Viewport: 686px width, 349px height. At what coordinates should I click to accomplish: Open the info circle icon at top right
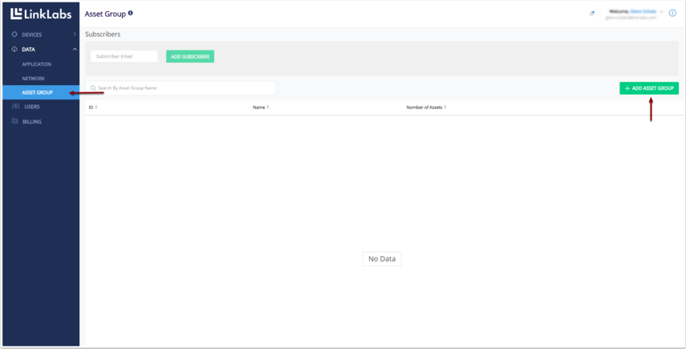pos(672,14)
